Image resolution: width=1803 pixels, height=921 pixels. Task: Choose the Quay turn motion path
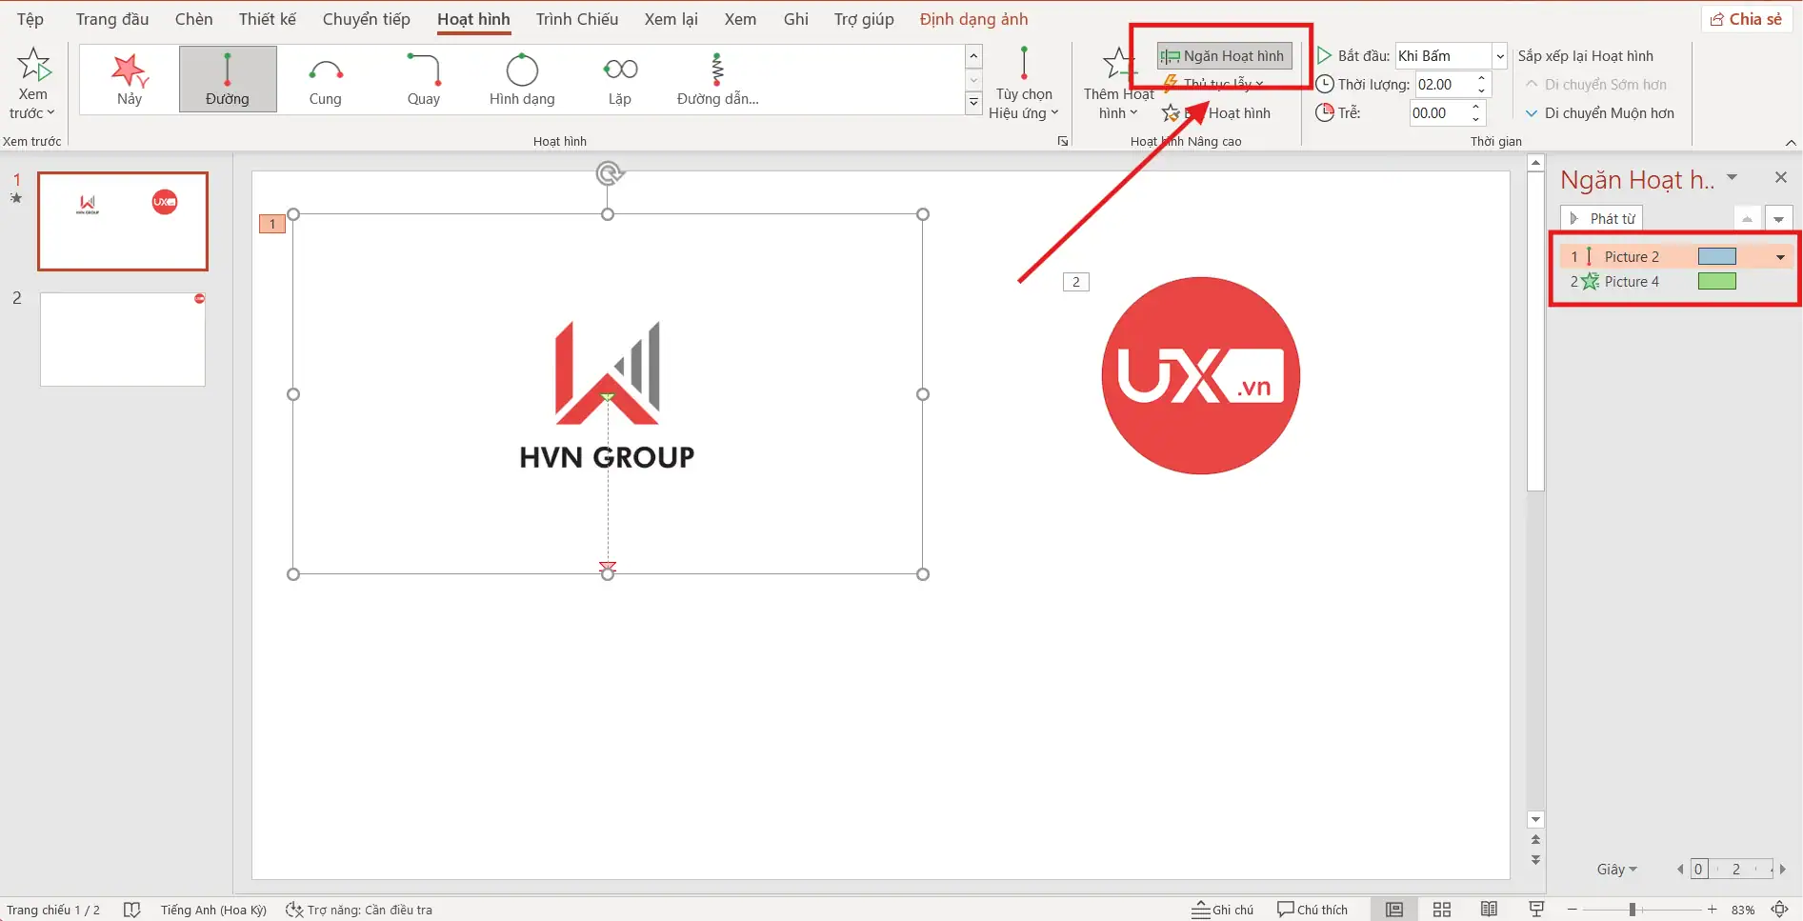(x=423, y=79)
